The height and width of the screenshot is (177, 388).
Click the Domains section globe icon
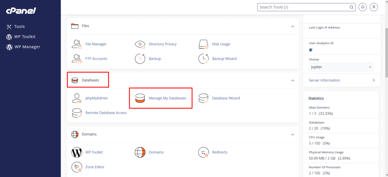75,135
